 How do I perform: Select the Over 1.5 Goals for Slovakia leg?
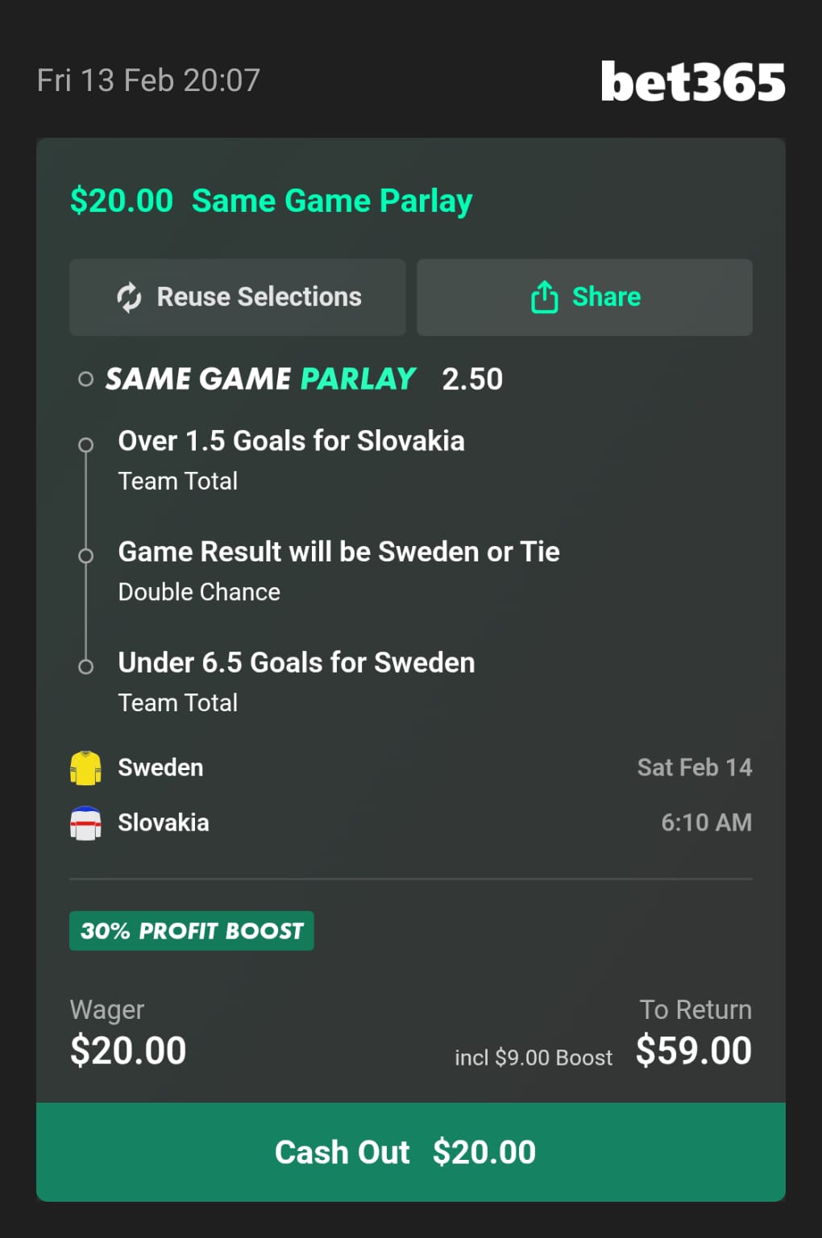[x=291, y=441]
